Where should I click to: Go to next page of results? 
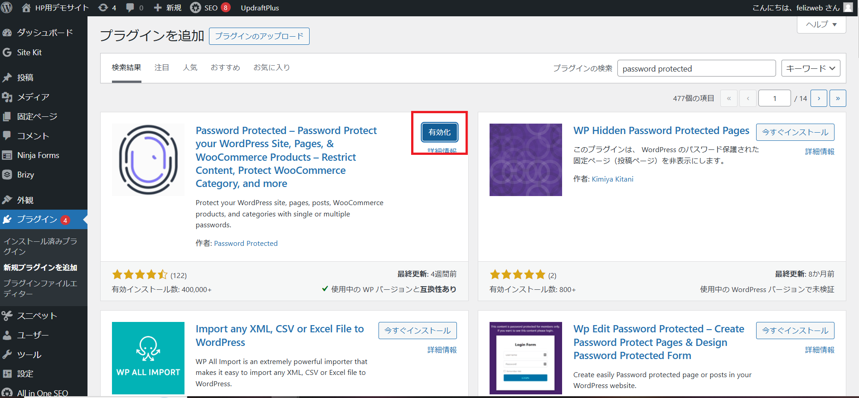[819, 98]
